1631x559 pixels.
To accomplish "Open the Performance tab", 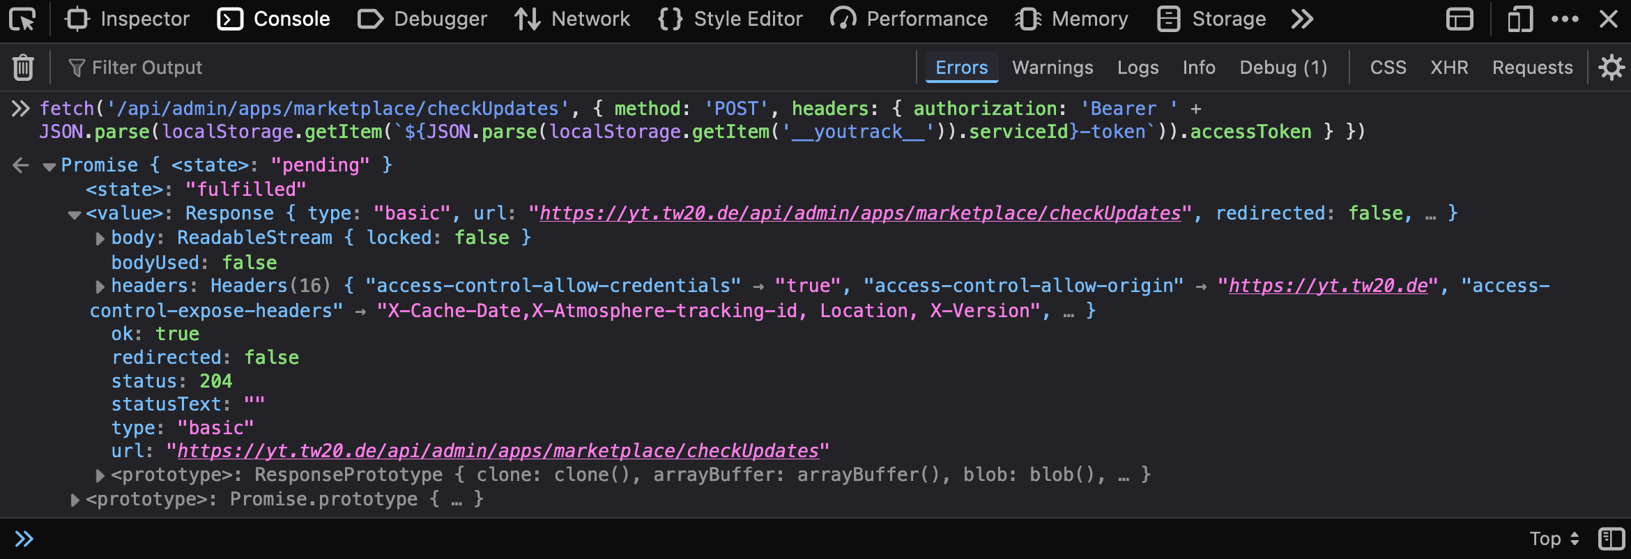I will coord(909,19).
